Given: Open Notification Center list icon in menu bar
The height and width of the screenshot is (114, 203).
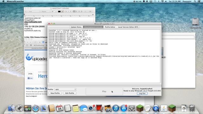Looking at the screenshot, I should 199,1.
